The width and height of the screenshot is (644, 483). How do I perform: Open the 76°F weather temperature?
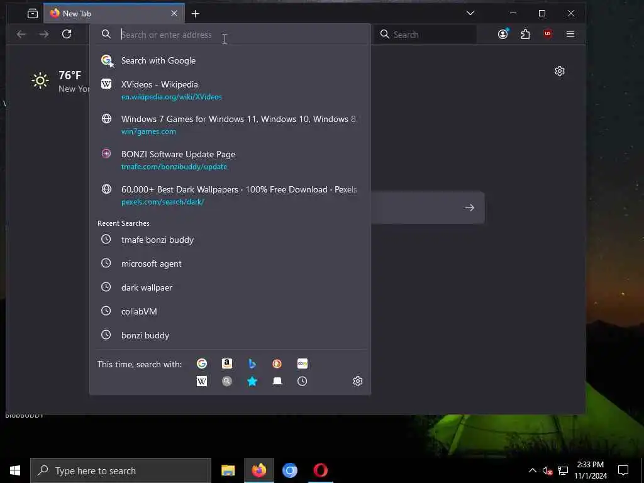(70, 75)
